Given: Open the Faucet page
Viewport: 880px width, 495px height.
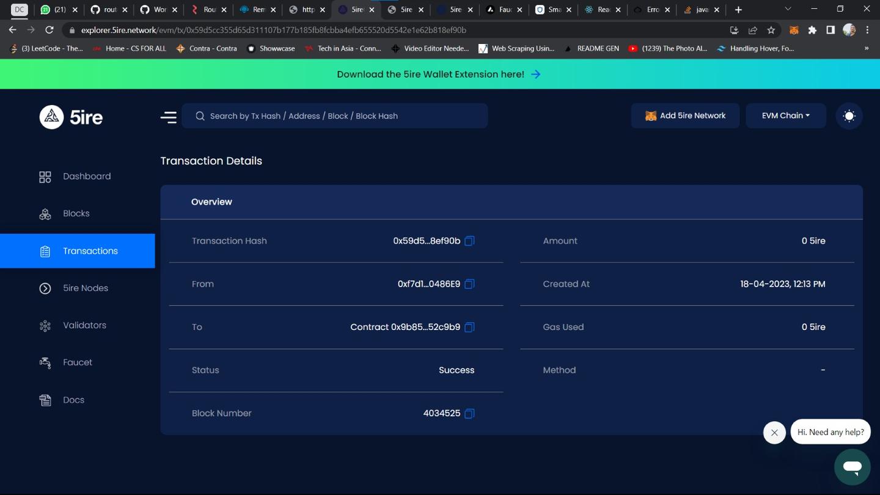Looking at the screenshot, I should coord(77,363).
